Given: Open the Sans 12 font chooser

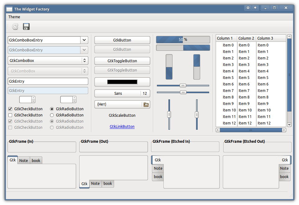Looking at the screenshot, I should (x=122, y=93).
